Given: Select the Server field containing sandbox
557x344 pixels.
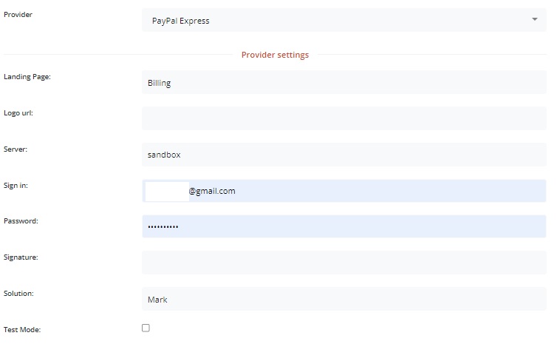Looking at the screenshot, I should pos(344,155).
